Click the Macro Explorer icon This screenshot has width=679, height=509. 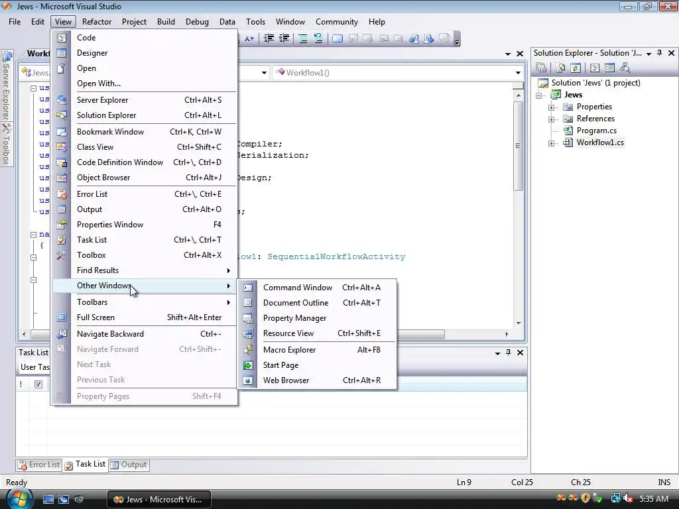tap(248, 350)
